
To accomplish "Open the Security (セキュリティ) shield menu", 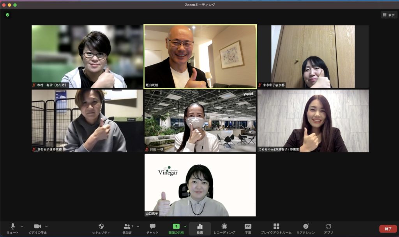I will (101, 228).
